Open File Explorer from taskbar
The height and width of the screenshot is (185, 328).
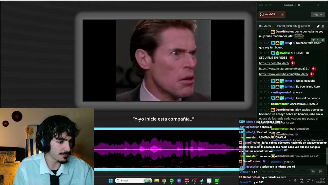click(x=157, y=181)
